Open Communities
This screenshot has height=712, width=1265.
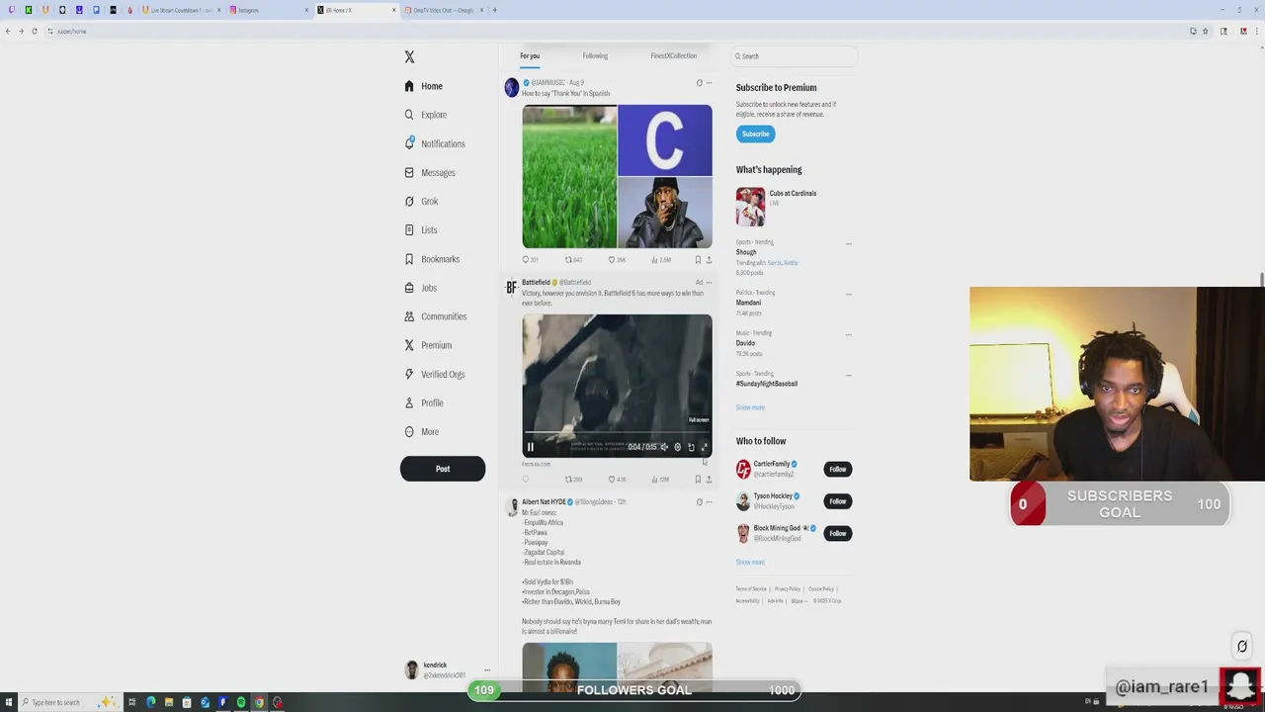coord(436,316)
